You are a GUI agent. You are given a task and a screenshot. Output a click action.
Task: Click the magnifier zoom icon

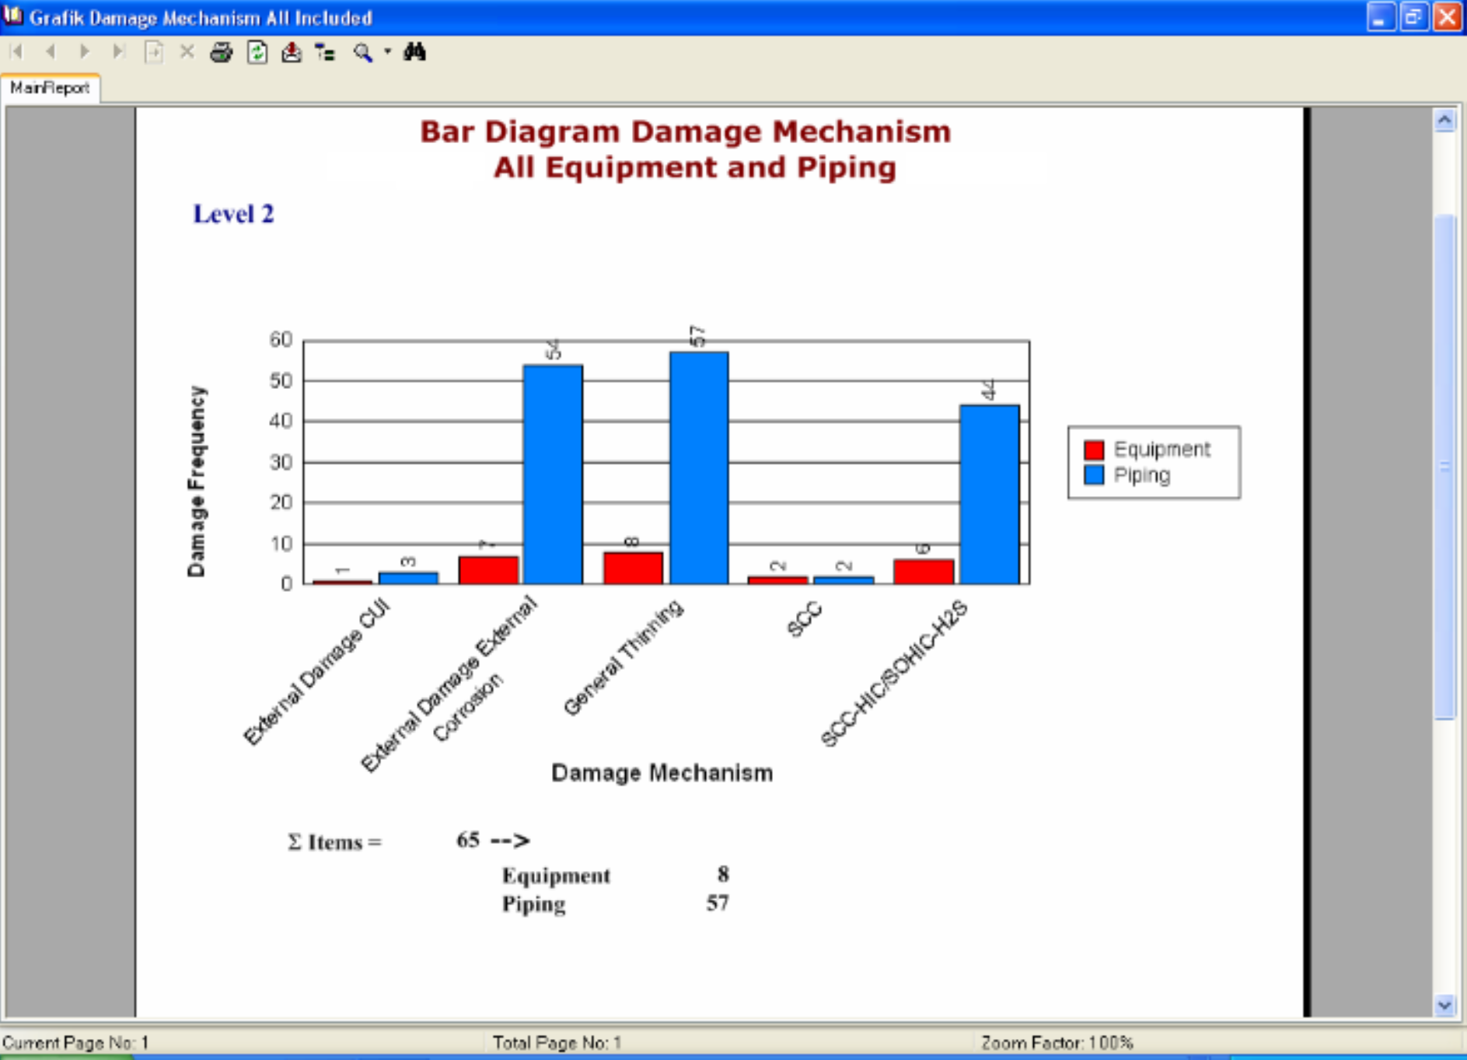pyautogui.click(x=362, y=52)
